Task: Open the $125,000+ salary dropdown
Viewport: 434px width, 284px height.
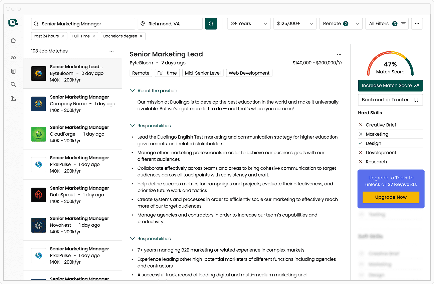Action: (x=295, y=24)
